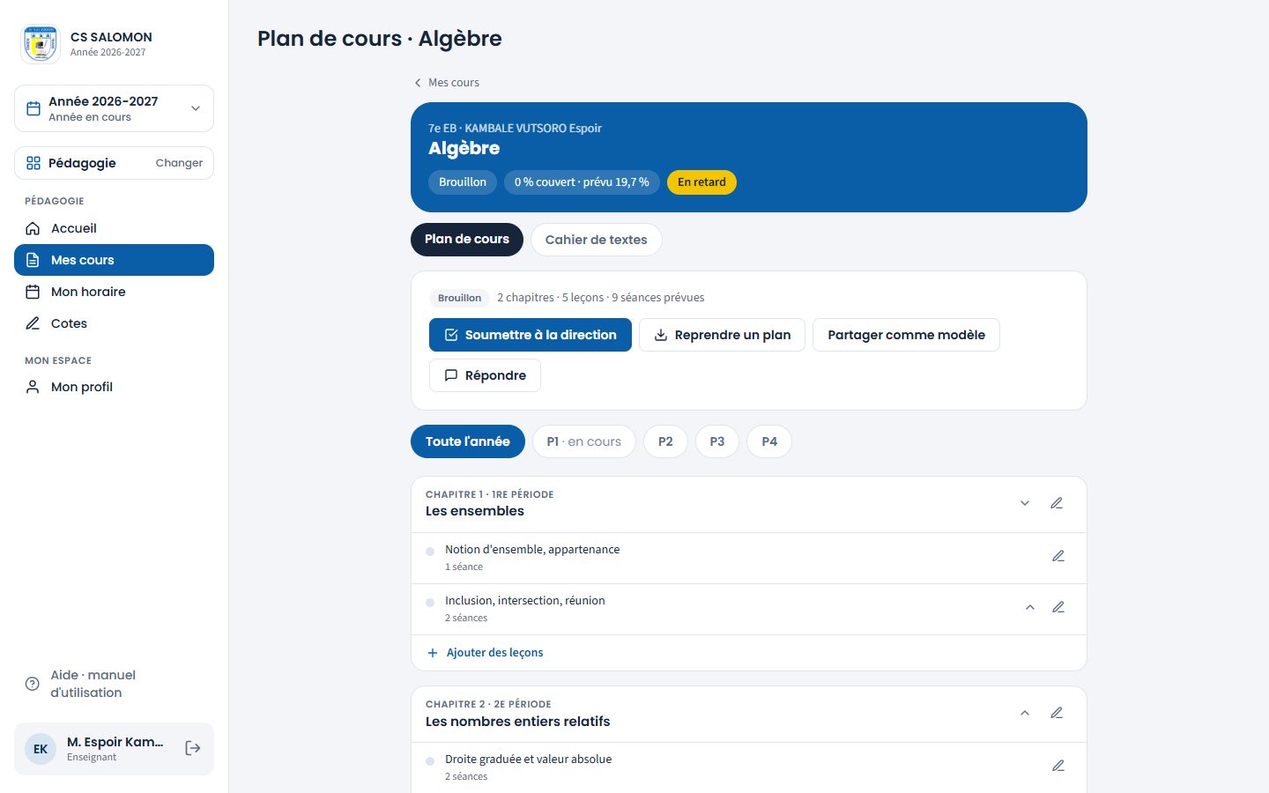The width and height of the screenshot is (1269, 793).
Task: Move chapter Les nombres entiers relatifs up
Action: [x=1025, y=713]
